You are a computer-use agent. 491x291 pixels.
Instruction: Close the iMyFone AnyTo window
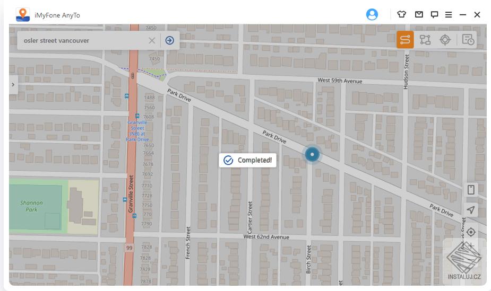477,15
